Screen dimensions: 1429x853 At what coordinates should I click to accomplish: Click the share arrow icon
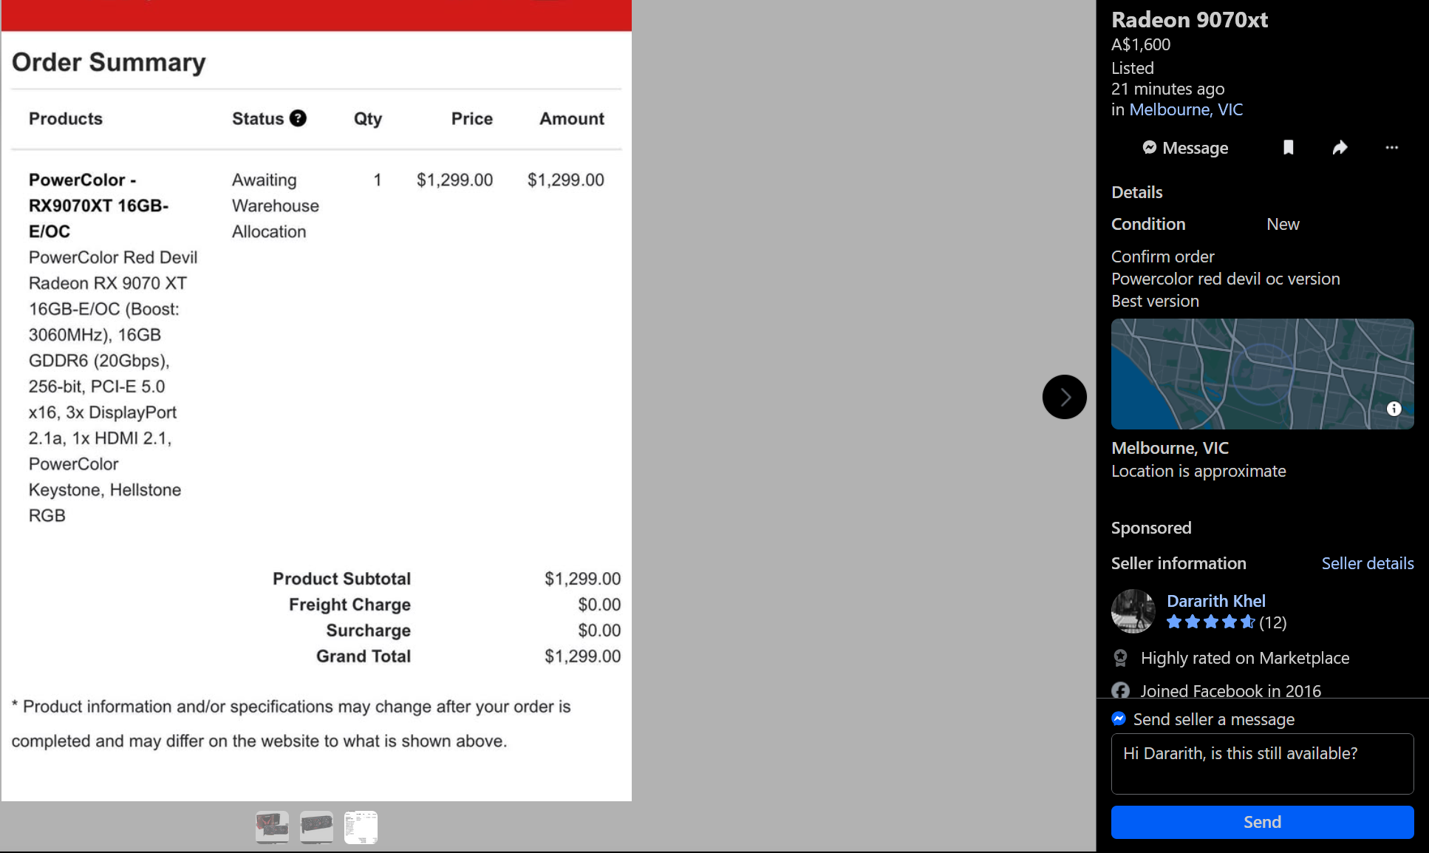[x=1340, y=148]
